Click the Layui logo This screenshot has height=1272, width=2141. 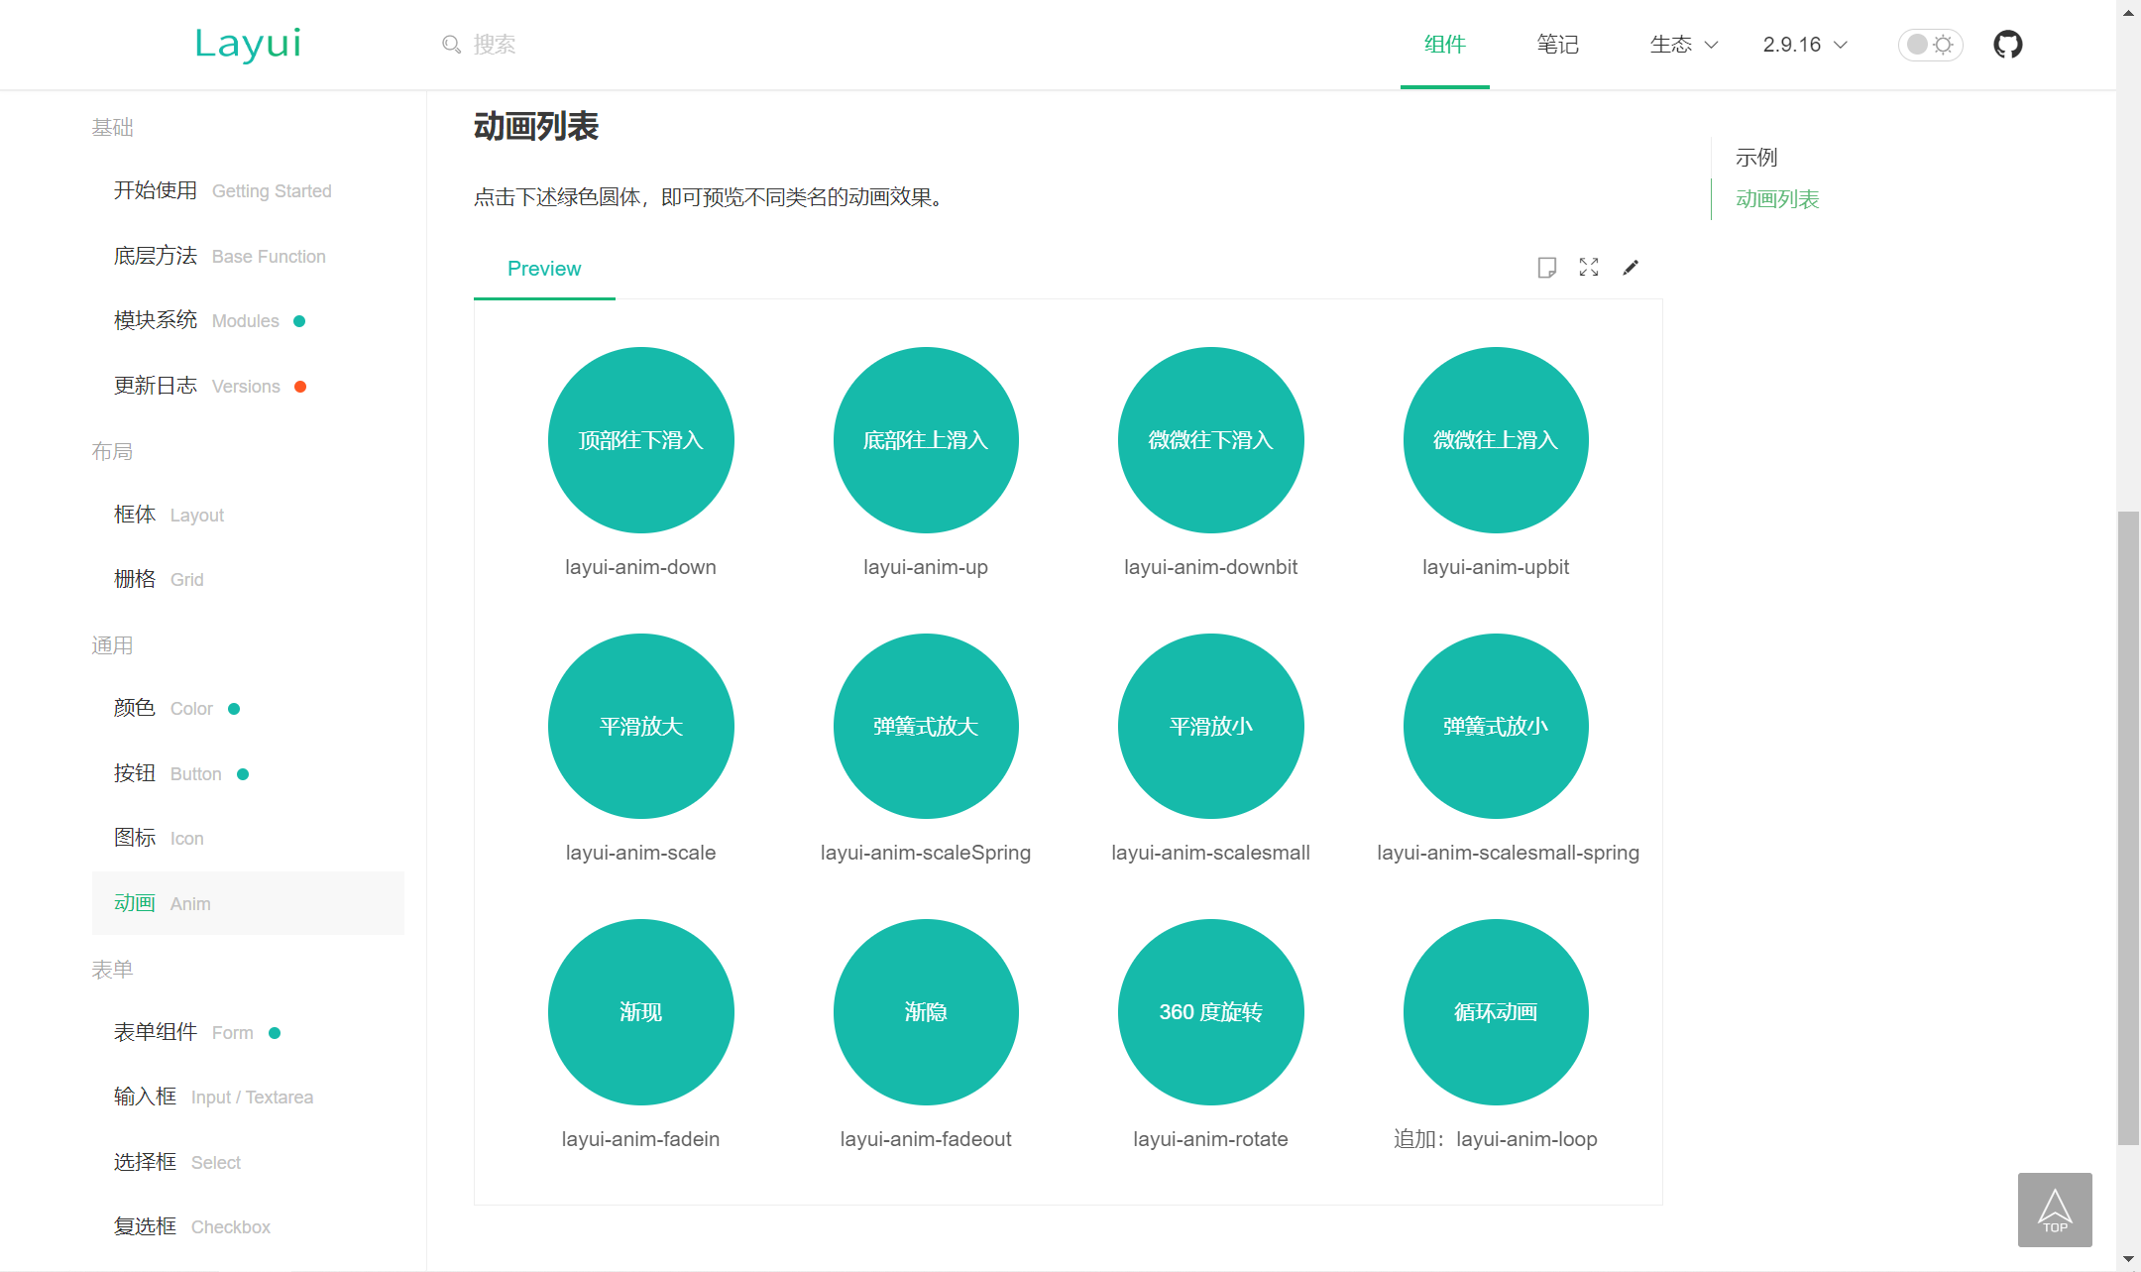248,44
